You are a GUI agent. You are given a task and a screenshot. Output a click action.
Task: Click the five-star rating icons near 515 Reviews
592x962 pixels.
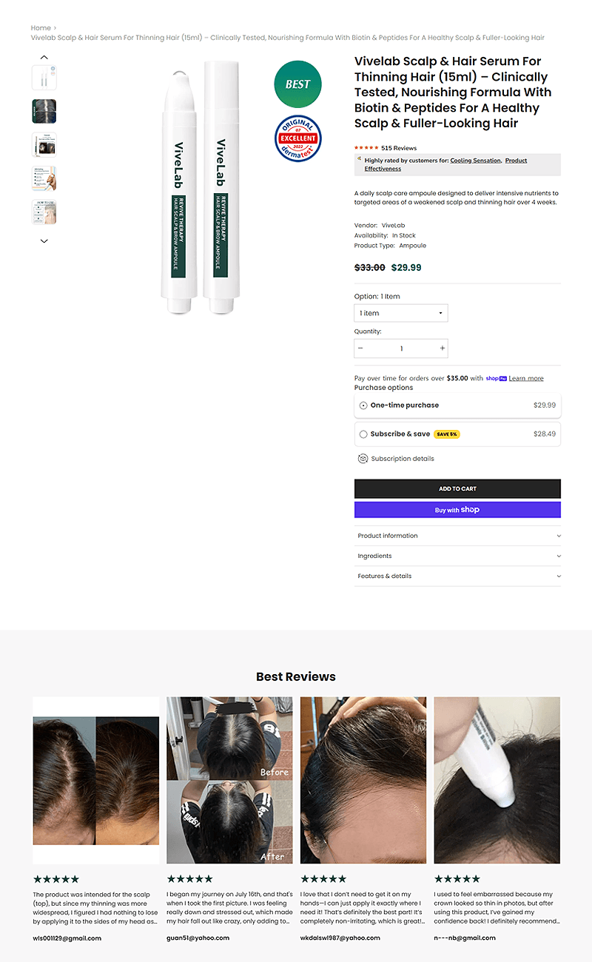[x=366, y=148]
